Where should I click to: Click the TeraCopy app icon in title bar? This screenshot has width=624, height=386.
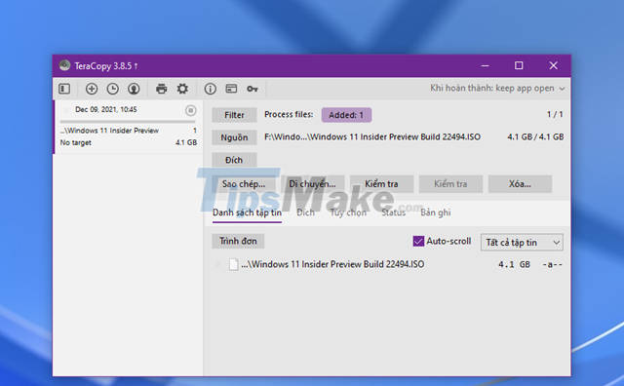pos(64,65)
